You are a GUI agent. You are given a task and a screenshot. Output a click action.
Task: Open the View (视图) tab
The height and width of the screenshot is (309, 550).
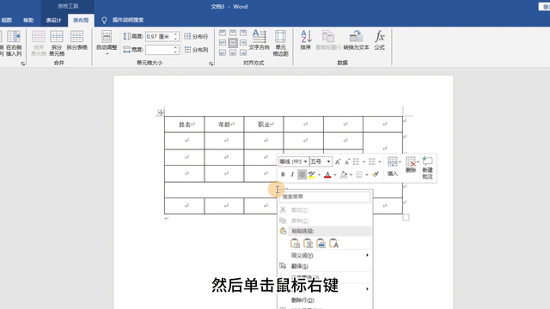(6, 21)
